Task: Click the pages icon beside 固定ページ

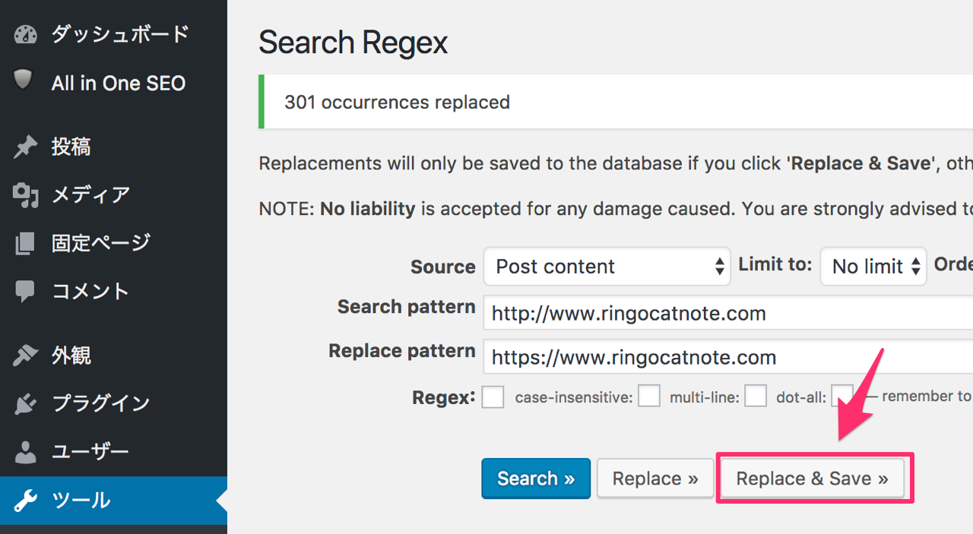Action: [x=25, y=244]
